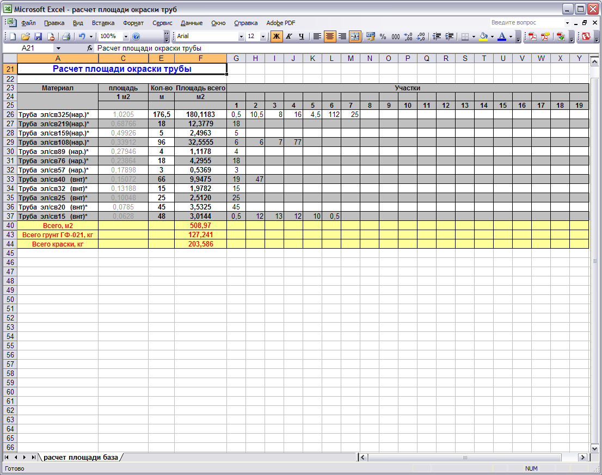Toggle merge and center cells

(x=355, y=36)
